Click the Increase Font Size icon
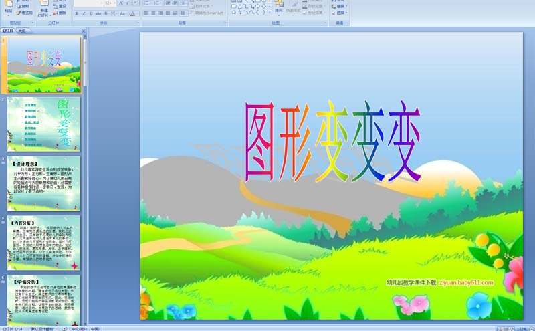This screenshot has height=331, width=535. pyautogui.click(x=121, y=3)
